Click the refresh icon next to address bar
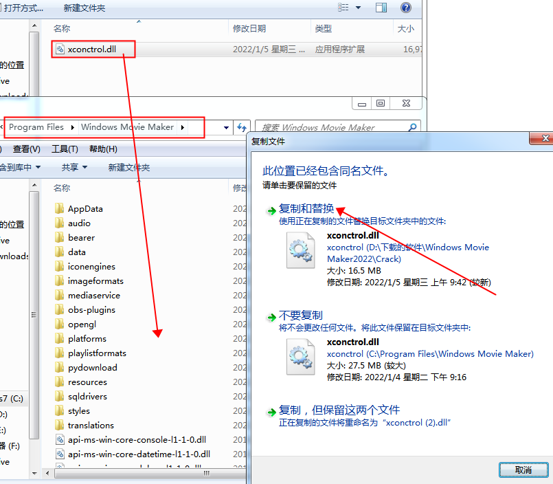553x484 pixels. (x=242, y=127)
